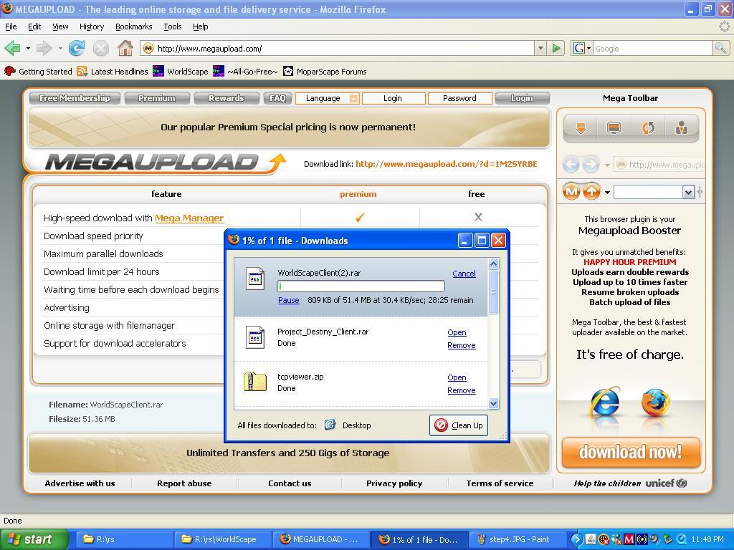Open the Language dropdown on Megaupload

click(327, 98)
